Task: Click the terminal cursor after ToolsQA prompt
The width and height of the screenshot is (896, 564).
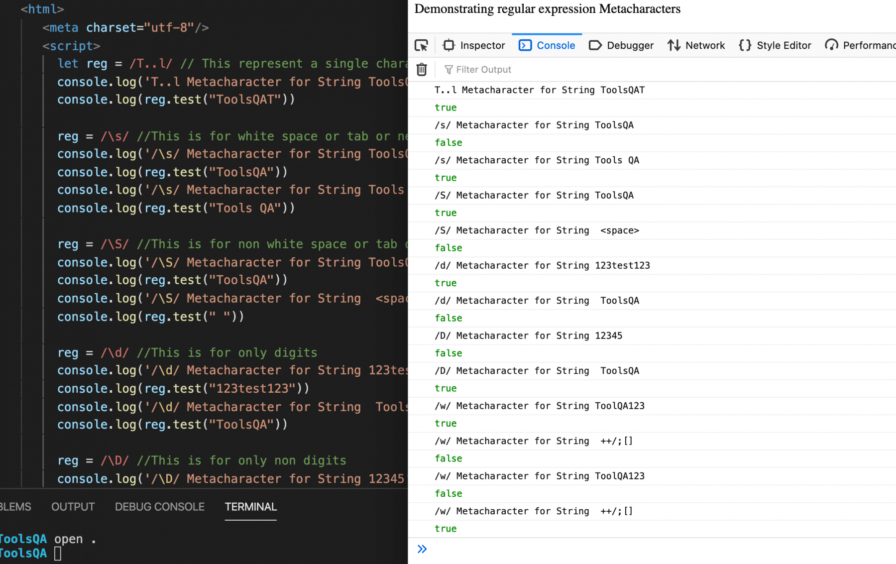Action: [x=58, y=554]
